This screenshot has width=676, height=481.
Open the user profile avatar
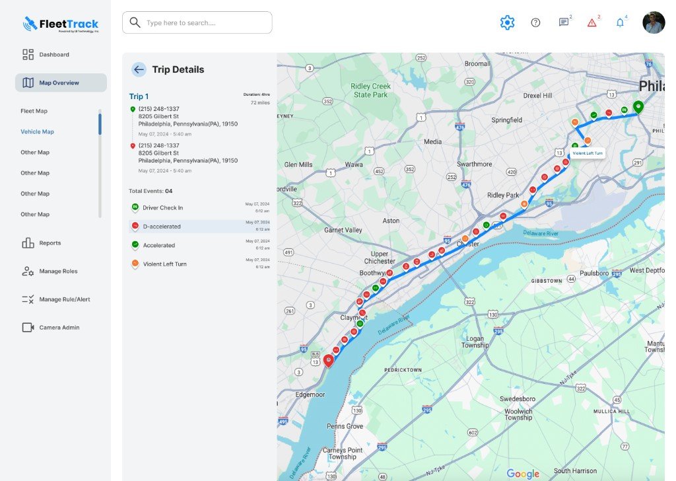(654, 22)
